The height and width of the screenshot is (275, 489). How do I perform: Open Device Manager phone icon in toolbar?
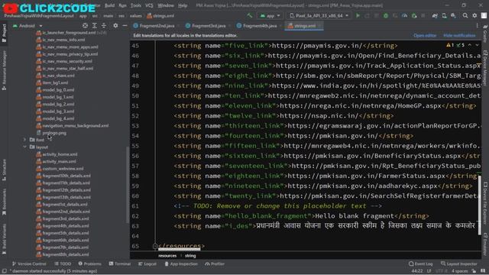(444, 15)
